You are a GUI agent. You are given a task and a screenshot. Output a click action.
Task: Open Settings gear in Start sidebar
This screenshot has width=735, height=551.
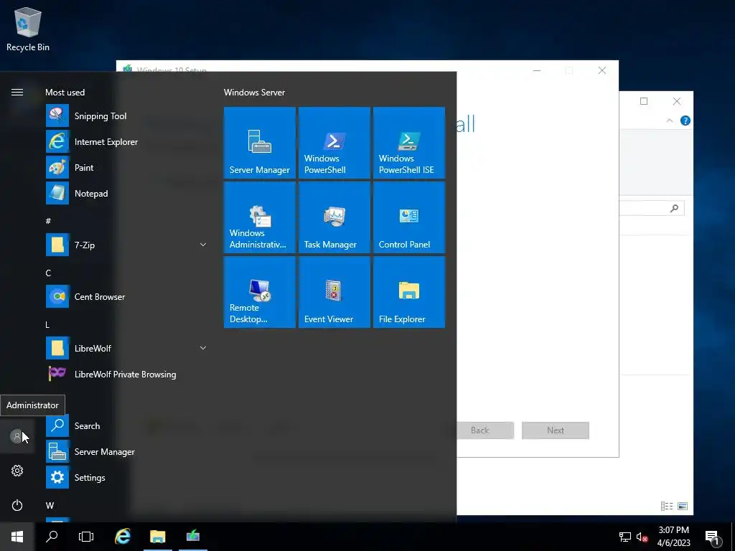17,471
